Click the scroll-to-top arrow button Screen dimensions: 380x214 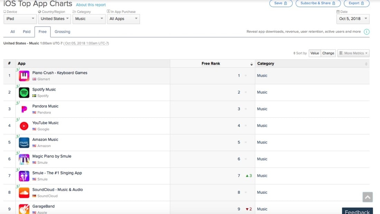368,197
